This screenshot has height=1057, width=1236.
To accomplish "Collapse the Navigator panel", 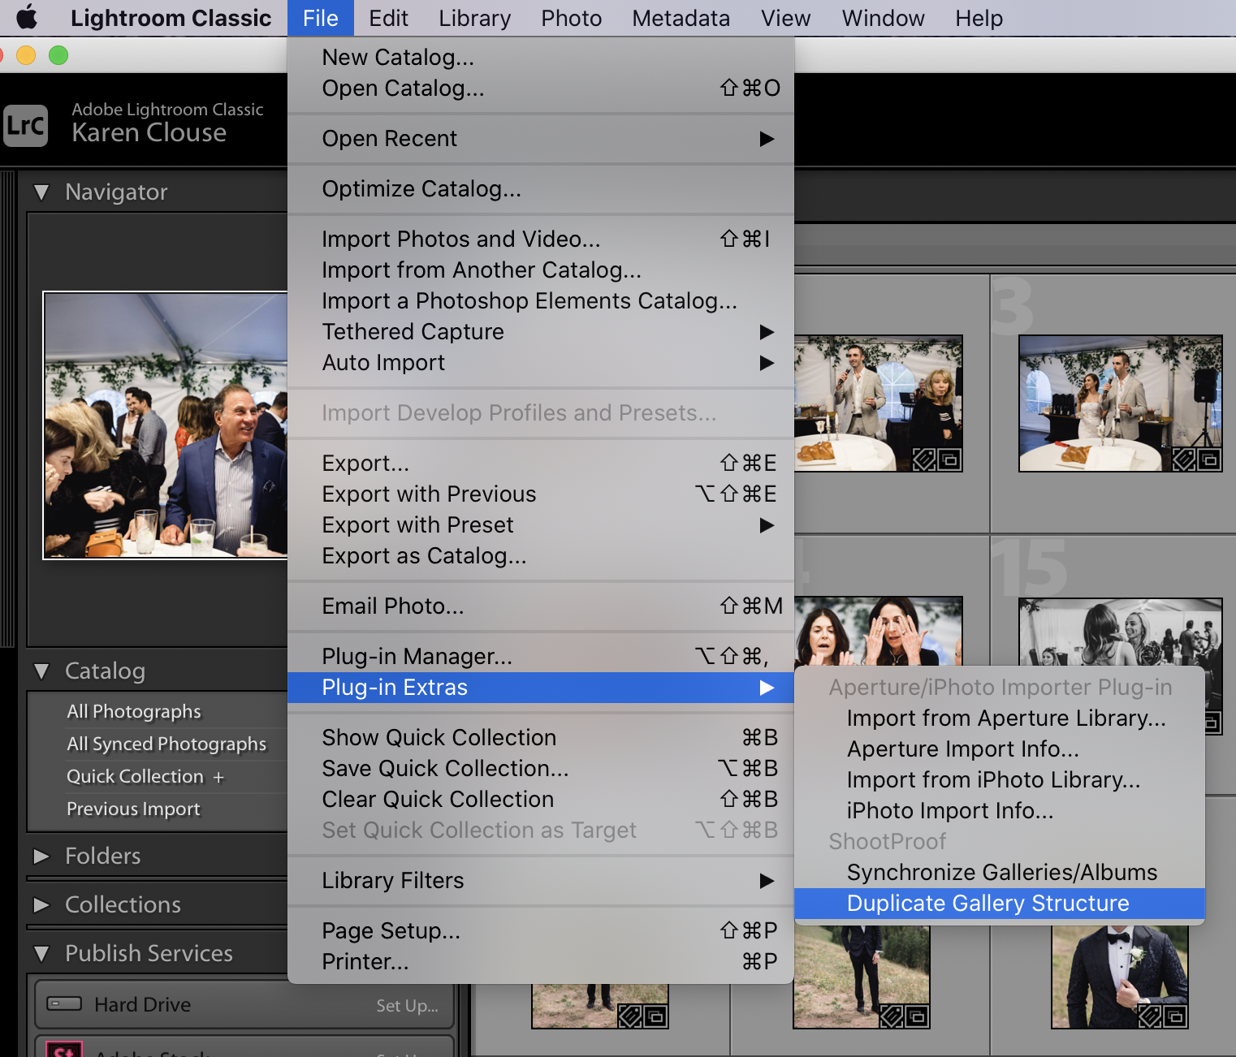I will [x=41, y=192].
